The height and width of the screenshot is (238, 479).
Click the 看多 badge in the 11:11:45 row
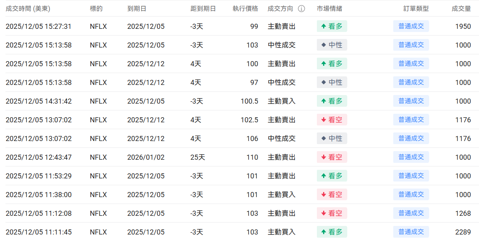[332, 232]
